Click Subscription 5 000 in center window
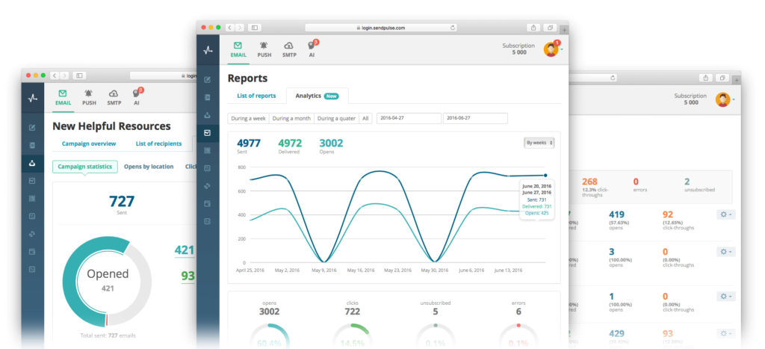The width and height of the screenshot is (765, 349). pyautogui.click(x=518, y=49)
